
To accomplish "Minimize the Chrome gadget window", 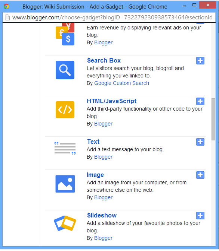I will [184, 6].
